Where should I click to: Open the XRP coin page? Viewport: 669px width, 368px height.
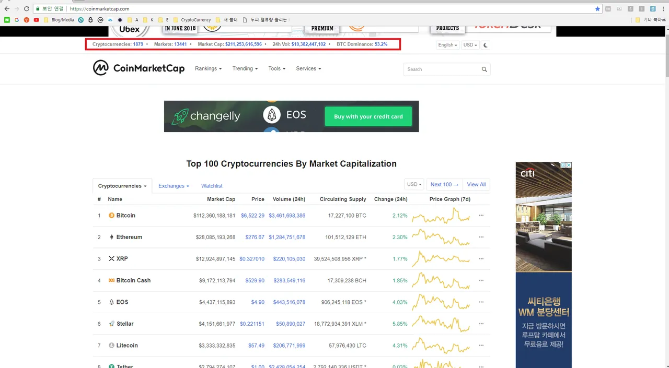coord(122,259)
